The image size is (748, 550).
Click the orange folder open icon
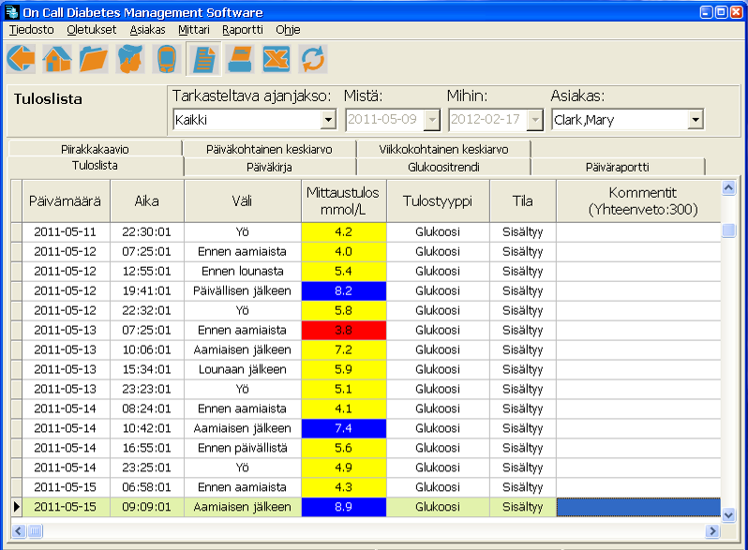(94, 59)
